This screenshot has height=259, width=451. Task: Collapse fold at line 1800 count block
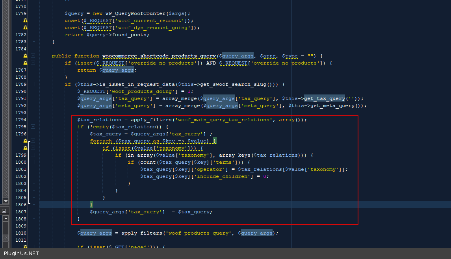pos(33,162)
